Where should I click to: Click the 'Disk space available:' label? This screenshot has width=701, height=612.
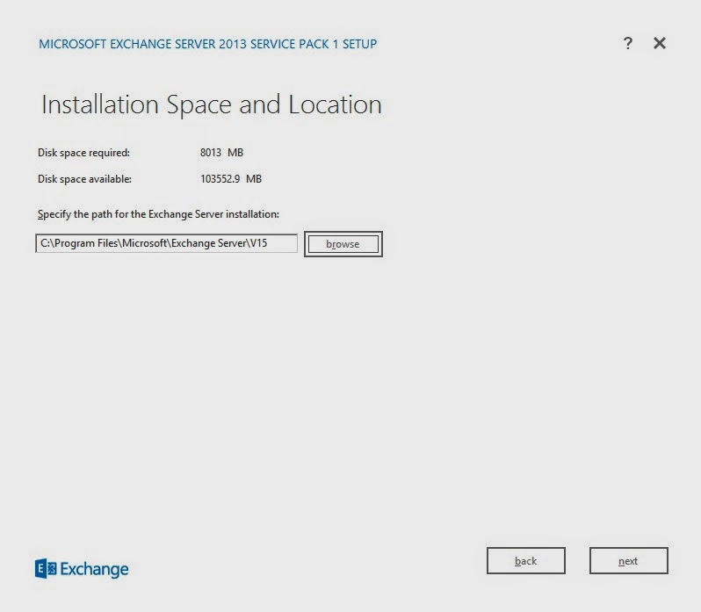tap(84, 179)
